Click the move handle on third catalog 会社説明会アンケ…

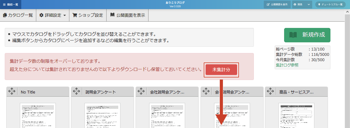(141, 91)
